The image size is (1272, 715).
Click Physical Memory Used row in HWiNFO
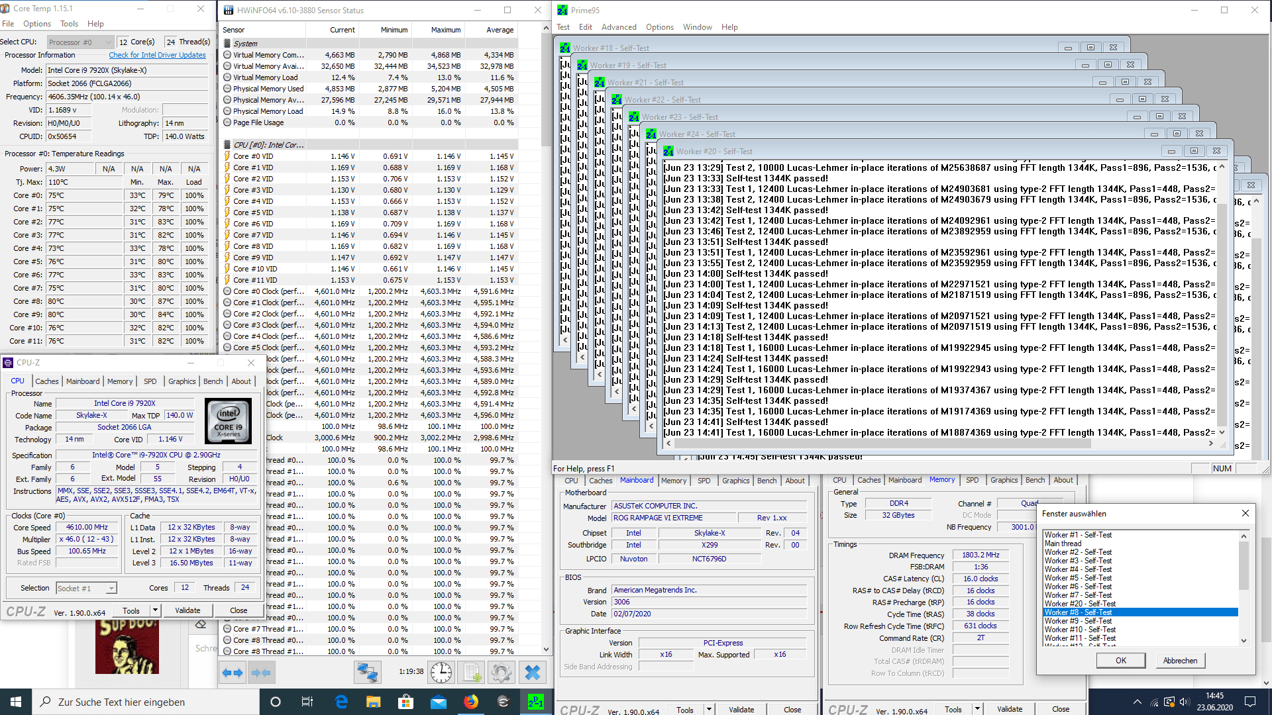(x=370, y=89)
